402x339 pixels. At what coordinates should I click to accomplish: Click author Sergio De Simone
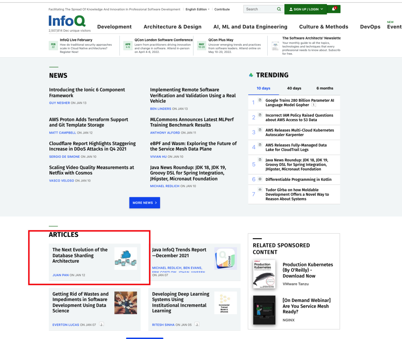pyautogui.click(x=64, y=157)
